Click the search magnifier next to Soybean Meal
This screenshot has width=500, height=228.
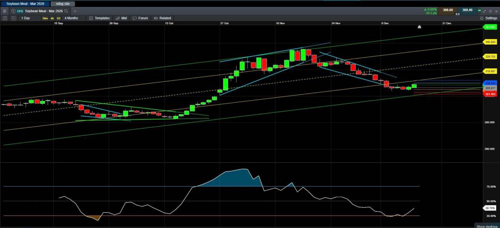[x=66, y=11]
